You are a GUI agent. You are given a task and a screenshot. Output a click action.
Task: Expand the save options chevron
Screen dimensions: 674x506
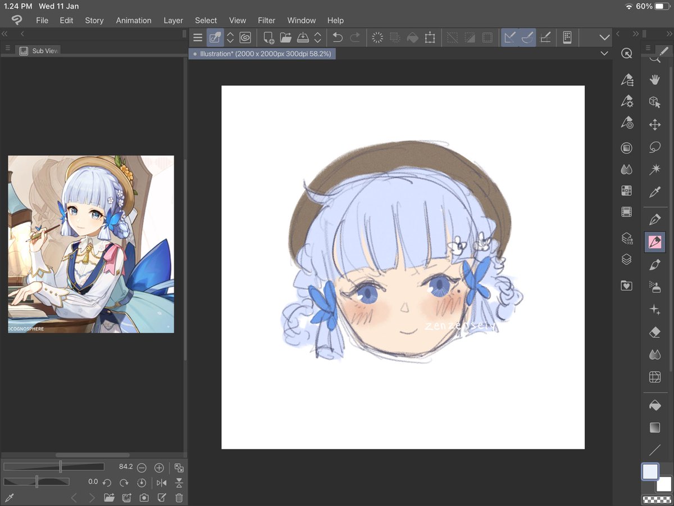[x=317, y=37]
